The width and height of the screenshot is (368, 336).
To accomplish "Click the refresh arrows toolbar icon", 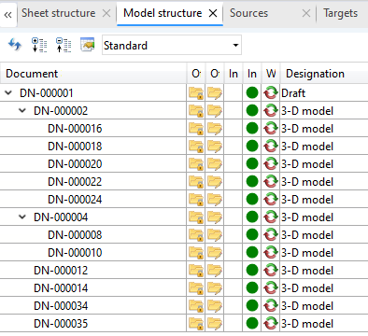I will (15, 45).
